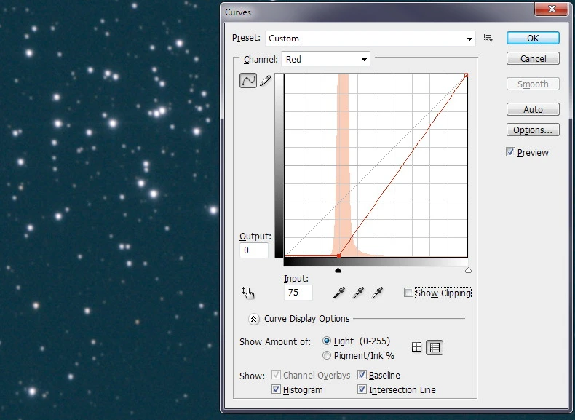Pick the black point eyedropper
The image size is (575, 420).
(338, 293)
